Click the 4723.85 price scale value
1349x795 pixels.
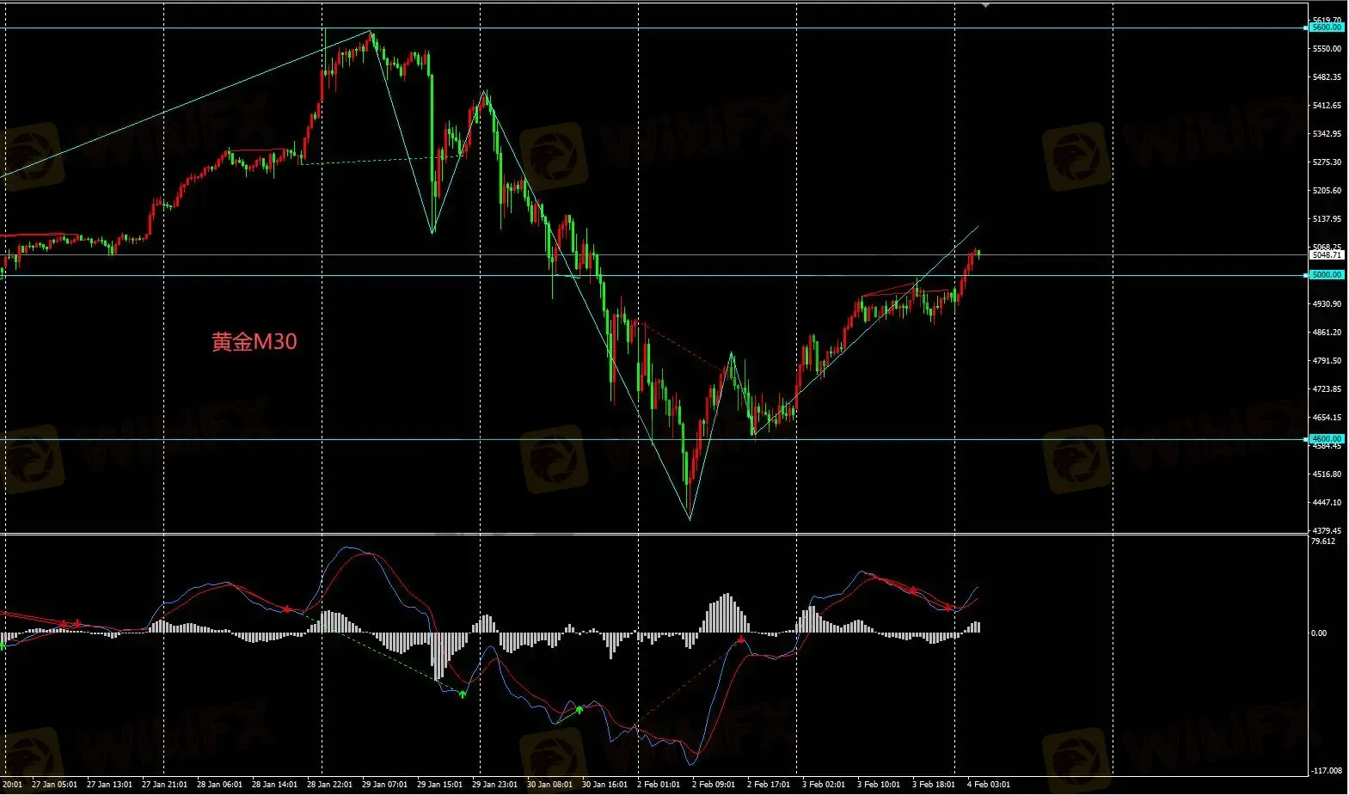(1327, 389)
